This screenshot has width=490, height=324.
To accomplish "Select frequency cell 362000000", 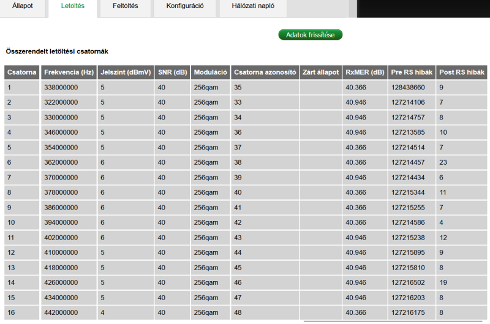I will (x=69, y=162).
